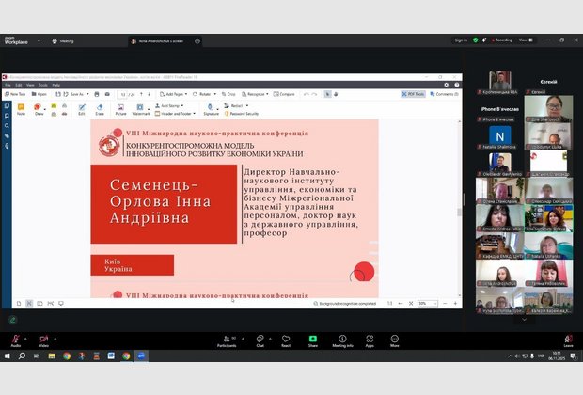Open zoom percentage combo box
This screenshot has width=583, height=395.
(x=428, y=304)
